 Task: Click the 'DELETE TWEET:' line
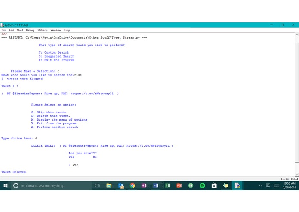[102, 146]
